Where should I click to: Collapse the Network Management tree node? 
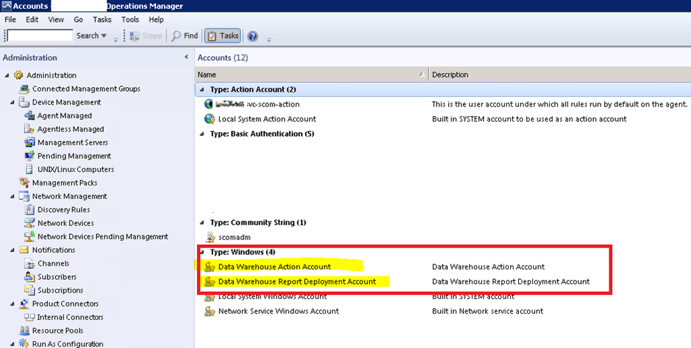(x=12, y=196)
